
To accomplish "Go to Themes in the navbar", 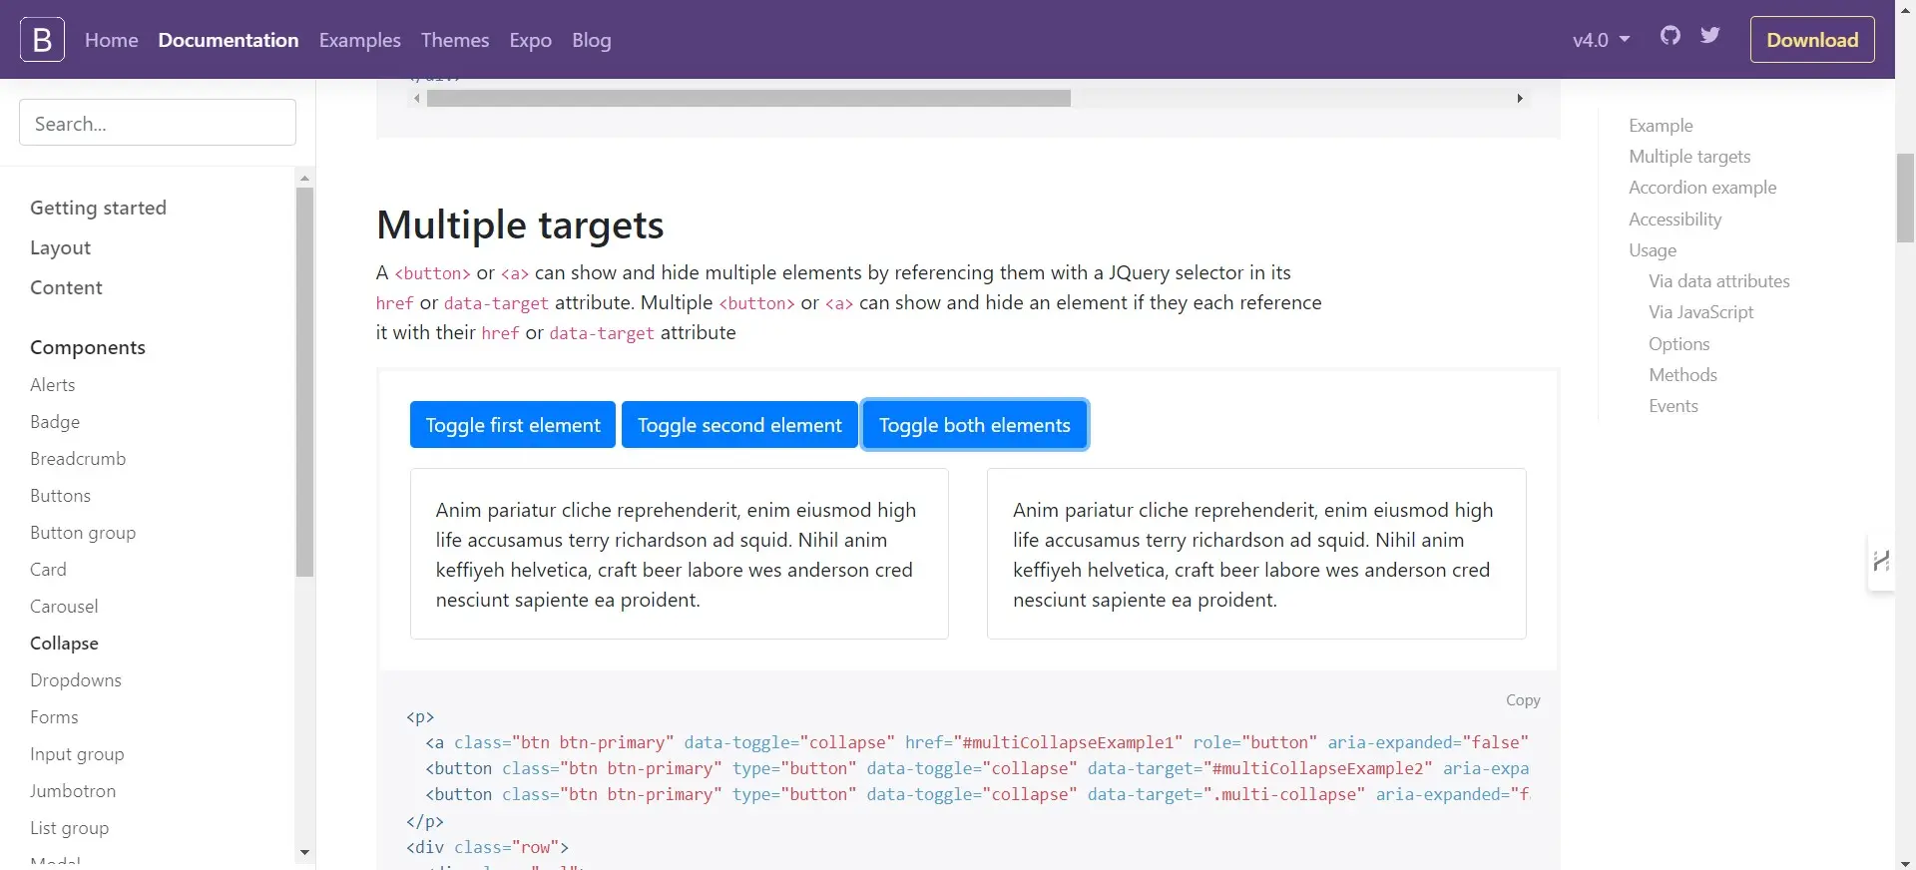I will click(455, 40).
